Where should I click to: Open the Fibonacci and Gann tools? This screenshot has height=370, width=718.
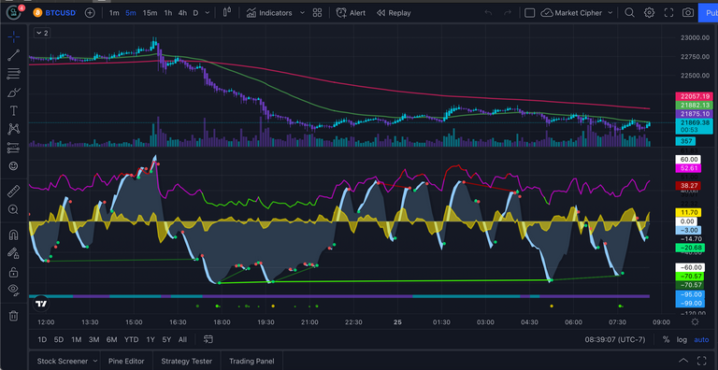14,74
